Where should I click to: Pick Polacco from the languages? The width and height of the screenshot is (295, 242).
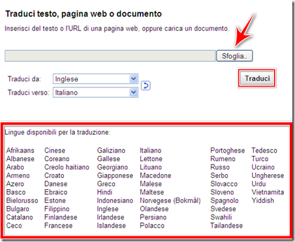click(152, 226)
